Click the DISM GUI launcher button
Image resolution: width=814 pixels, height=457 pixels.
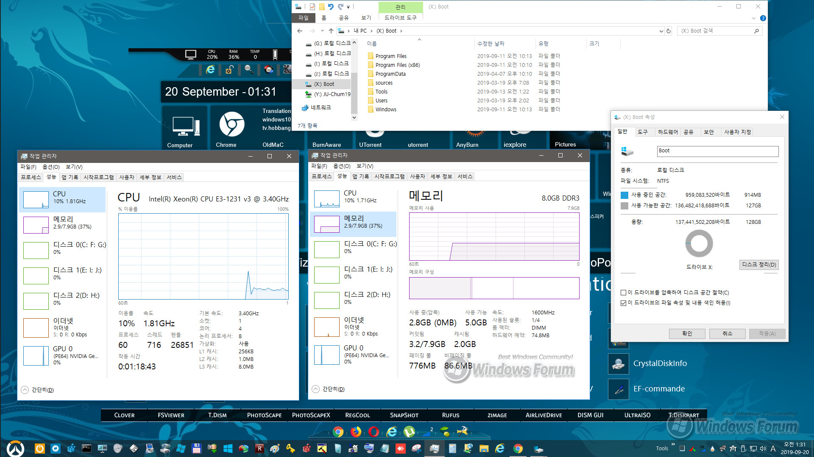591,416
